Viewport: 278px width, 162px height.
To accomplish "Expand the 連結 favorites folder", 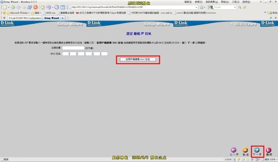I will click(x=36, y=13).
